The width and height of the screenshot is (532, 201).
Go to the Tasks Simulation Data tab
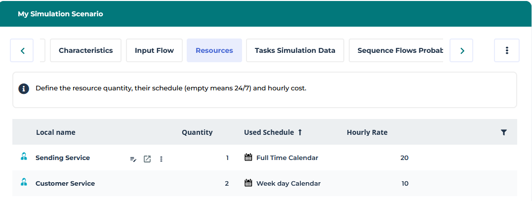[x=295, y=50]
